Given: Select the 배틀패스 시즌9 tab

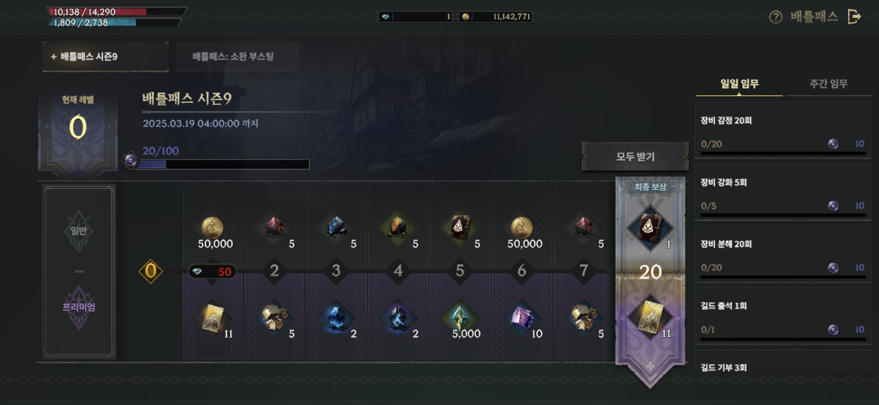Looking at the screenshot, I should [106, 57].
